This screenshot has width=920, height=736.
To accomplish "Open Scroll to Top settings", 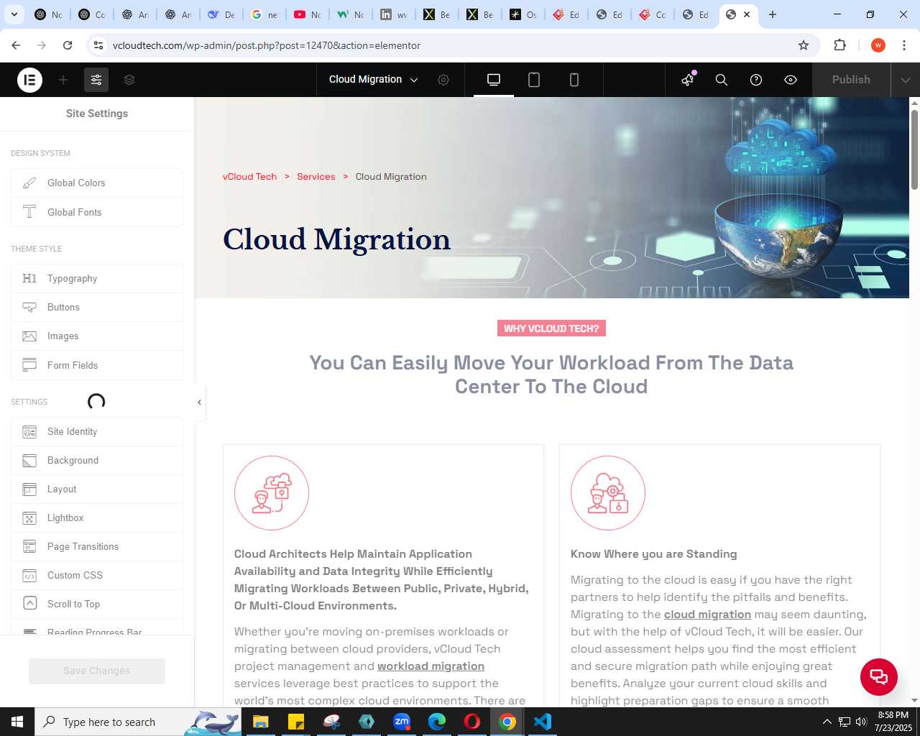I will (97, 604).
